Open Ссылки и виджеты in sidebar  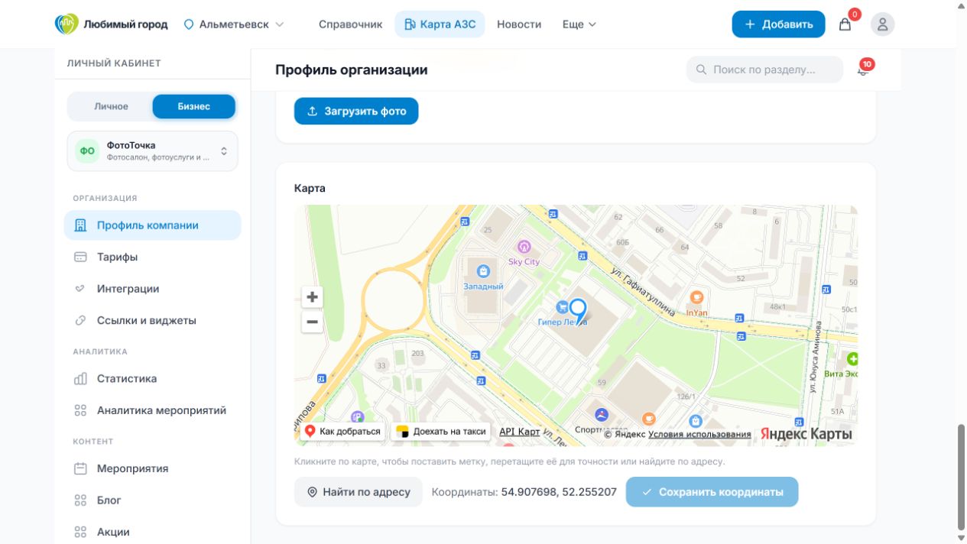153,320
